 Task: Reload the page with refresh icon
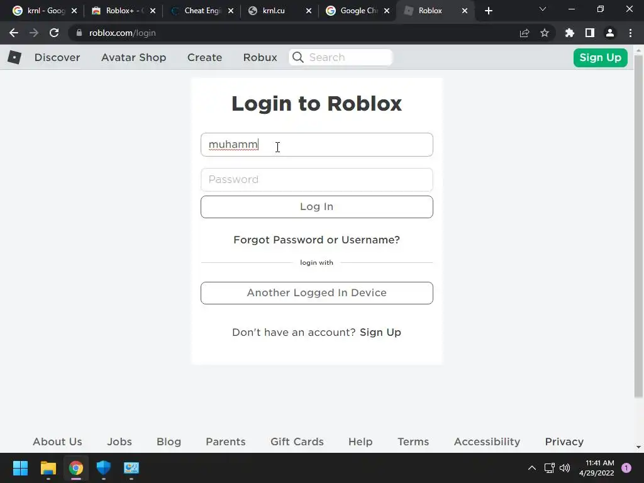[x=54, y=33]
